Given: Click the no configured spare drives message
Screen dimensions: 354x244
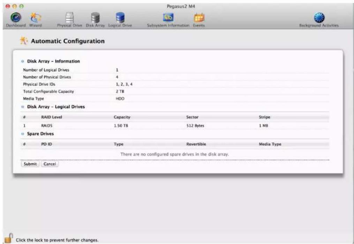Looking at the screenshot, I should (175, 154).
